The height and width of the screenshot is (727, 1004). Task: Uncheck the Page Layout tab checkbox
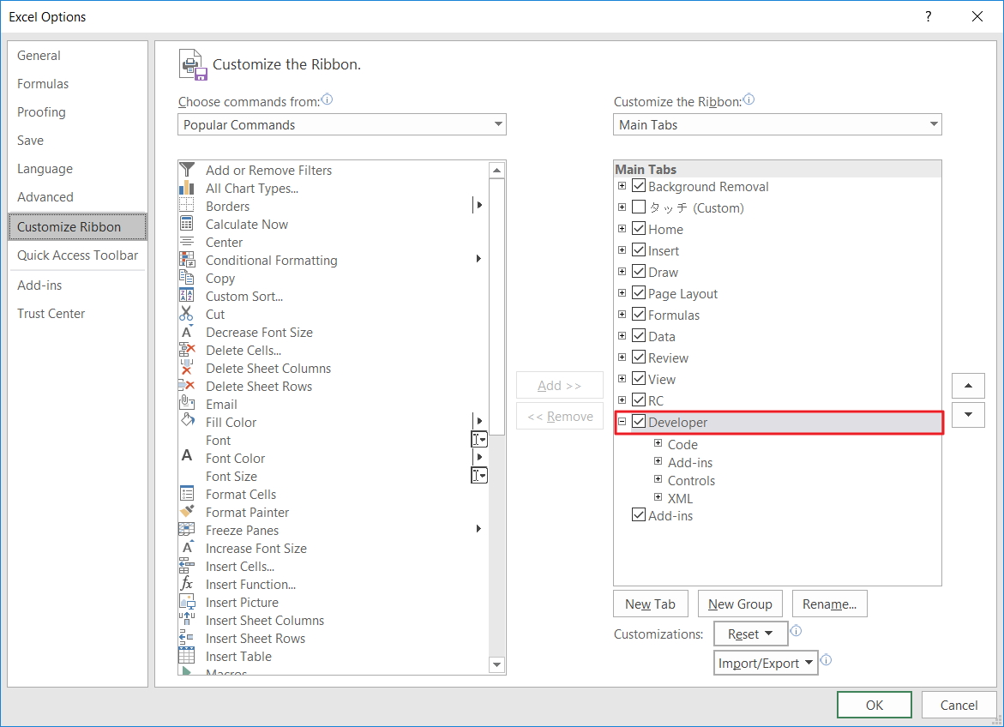point(639,292)
